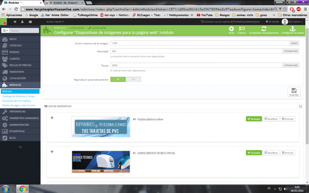The height and width of the screenshot is (193, 309).
Task: Click the Pausa input field
Action: pos(196,65)
